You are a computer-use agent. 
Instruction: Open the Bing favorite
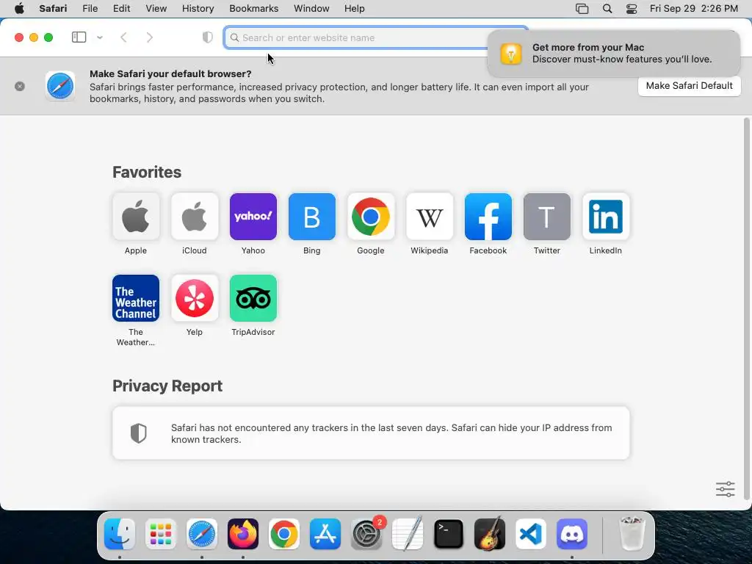(311, 217)
